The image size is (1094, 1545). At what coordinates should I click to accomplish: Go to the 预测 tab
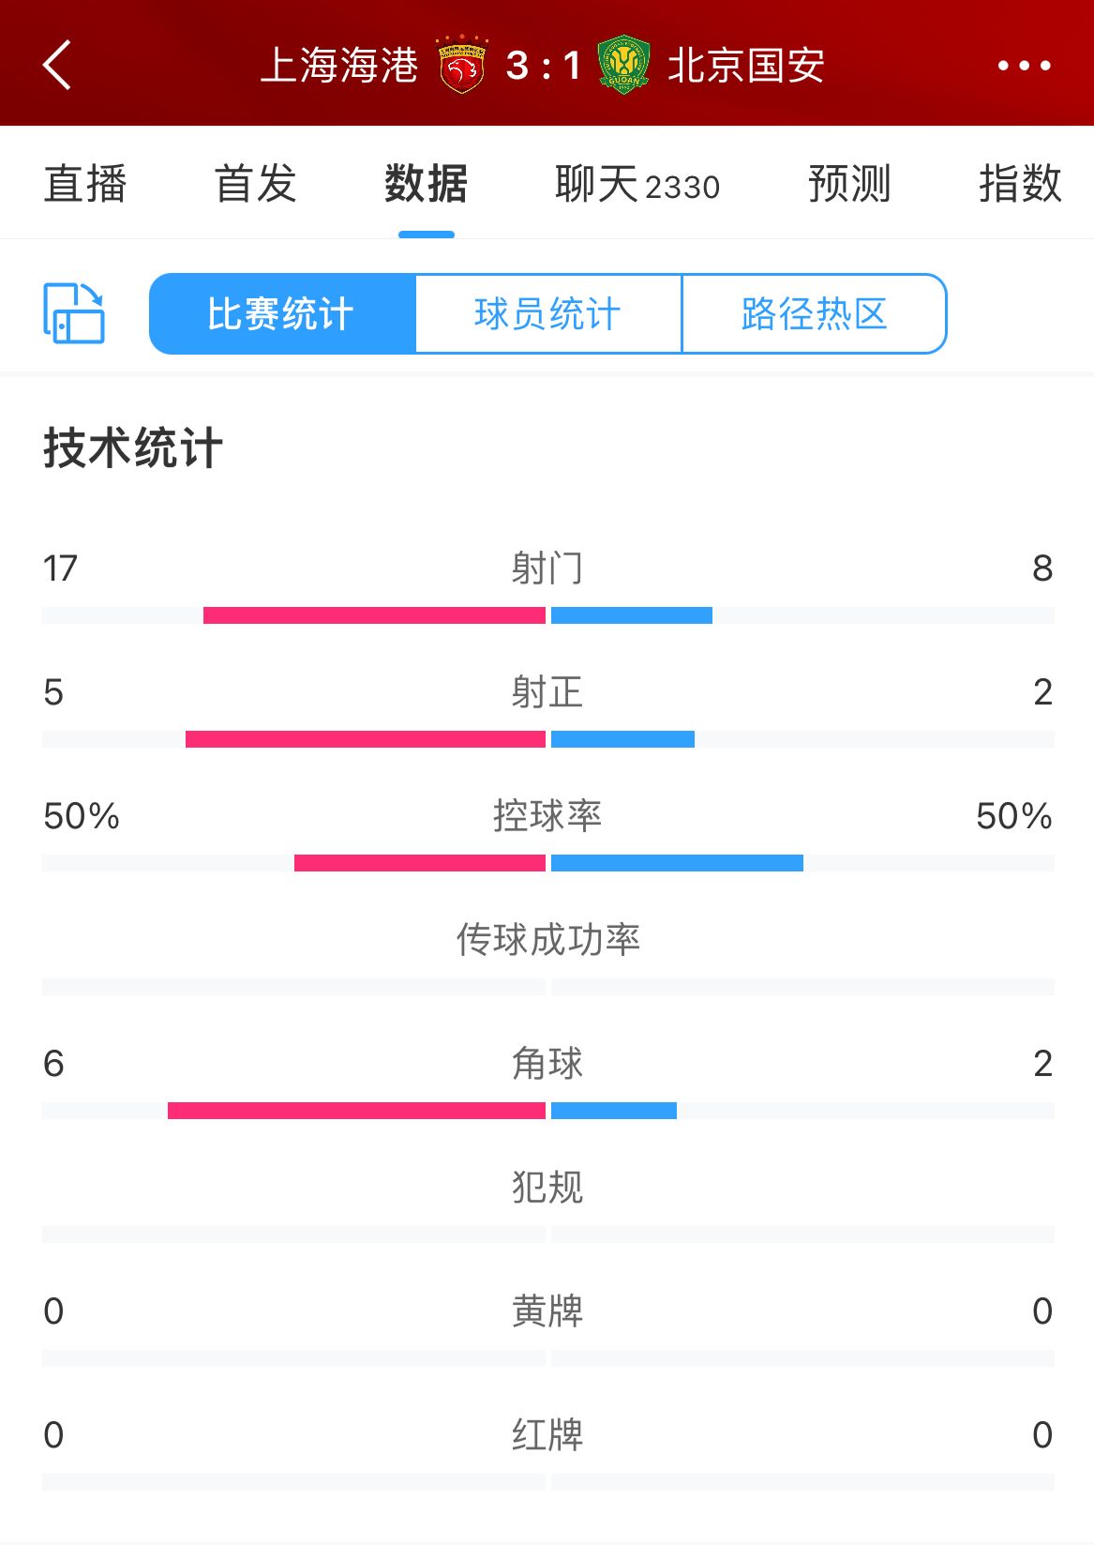pos(849,184)
